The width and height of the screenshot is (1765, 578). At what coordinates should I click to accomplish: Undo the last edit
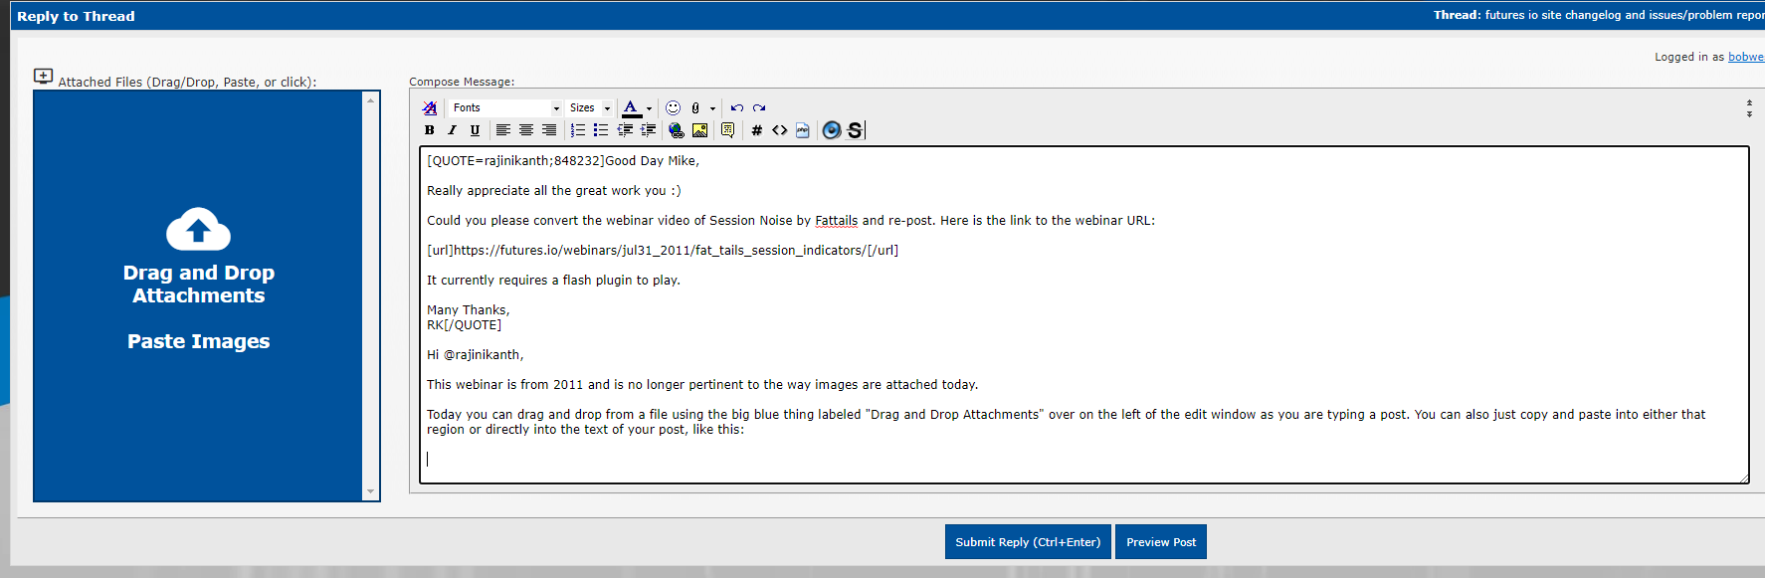tap(737, 107)
